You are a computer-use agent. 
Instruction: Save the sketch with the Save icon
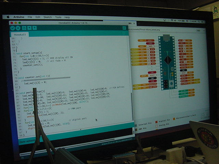(x=35, y=28)
